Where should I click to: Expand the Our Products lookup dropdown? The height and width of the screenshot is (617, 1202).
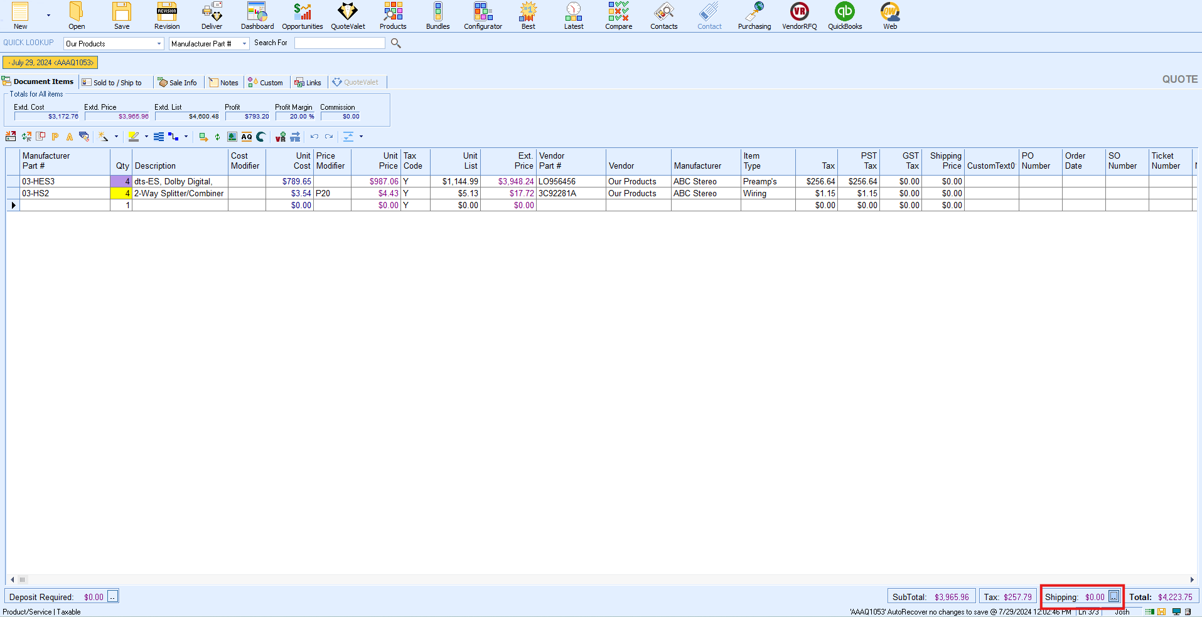point(159,44)
